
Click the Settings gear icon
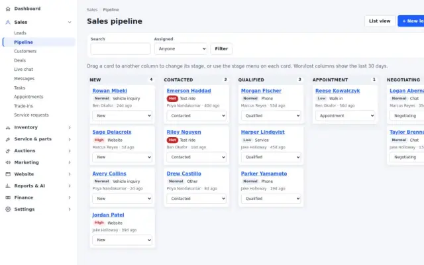click(x=8, y=209)
